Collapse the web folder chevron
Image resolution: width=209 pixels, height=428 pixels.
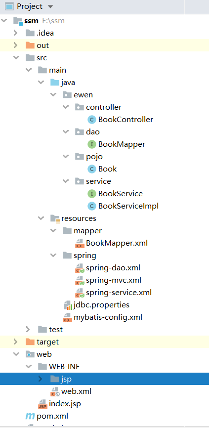pyautogui.click(x=16, y=354)
